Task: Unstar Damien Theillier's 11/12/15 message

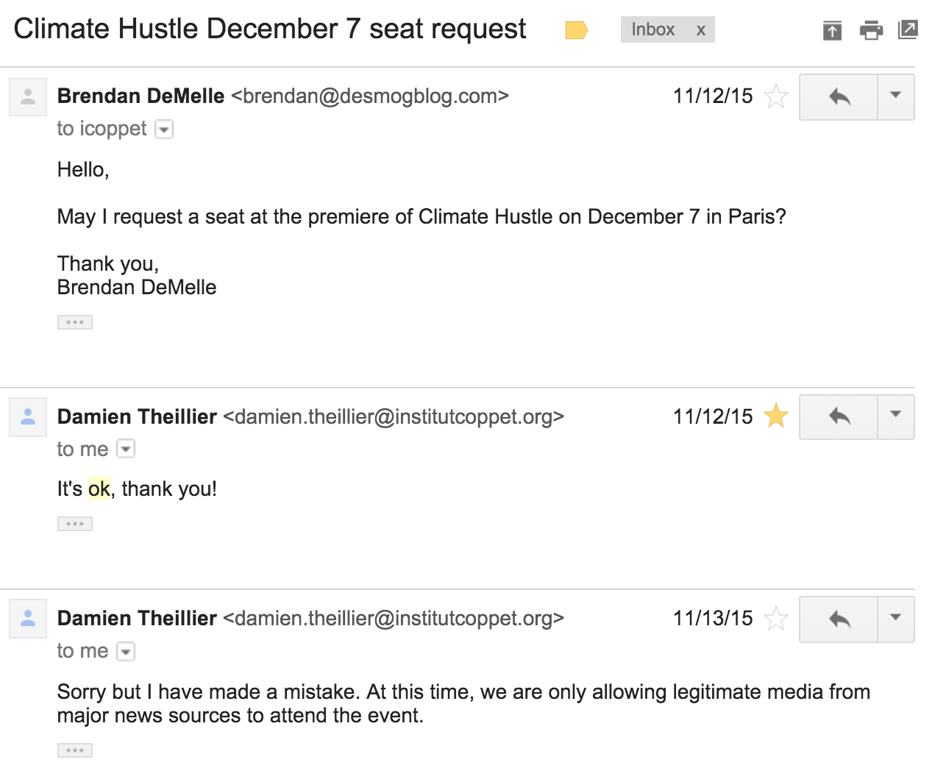Action: [776, 416]
